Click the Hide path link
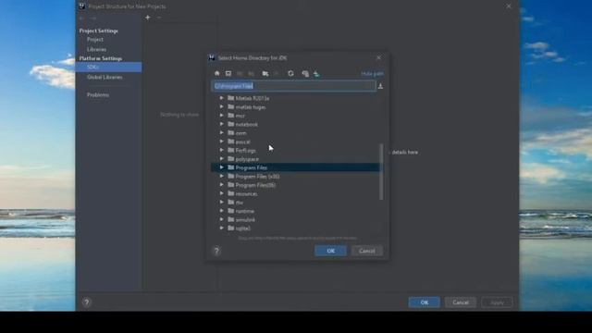Viewport: 592px width, 333px height. 372,74
